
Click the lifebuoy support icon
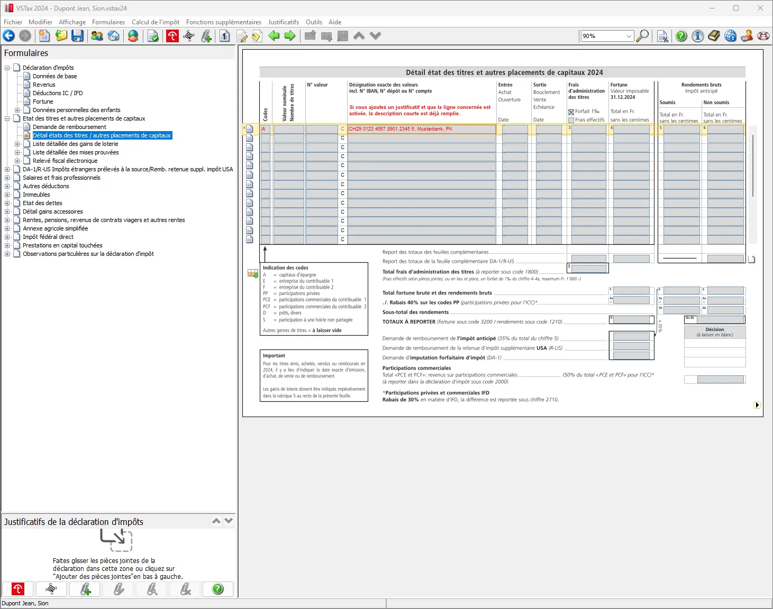click(x=763, y=36)
